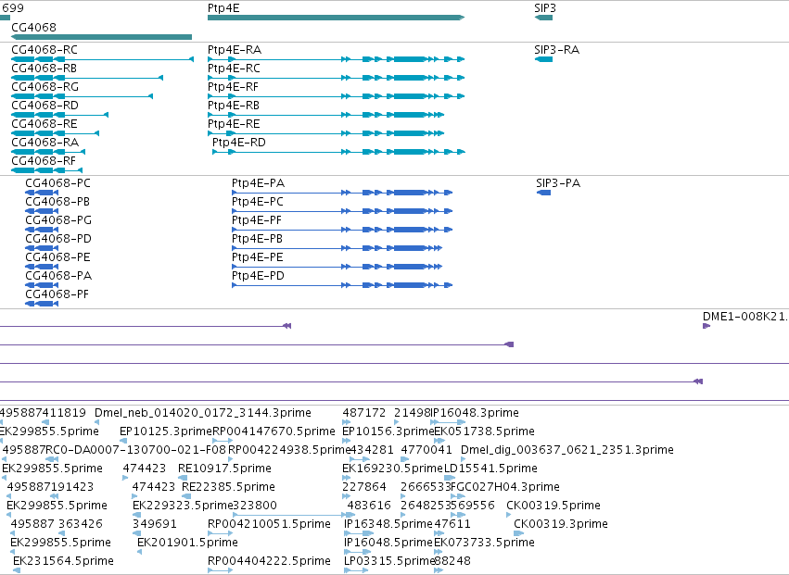This screenshot has height=575, width=789.
Task: Open transcript CG4068-RD
Action: 45,105
